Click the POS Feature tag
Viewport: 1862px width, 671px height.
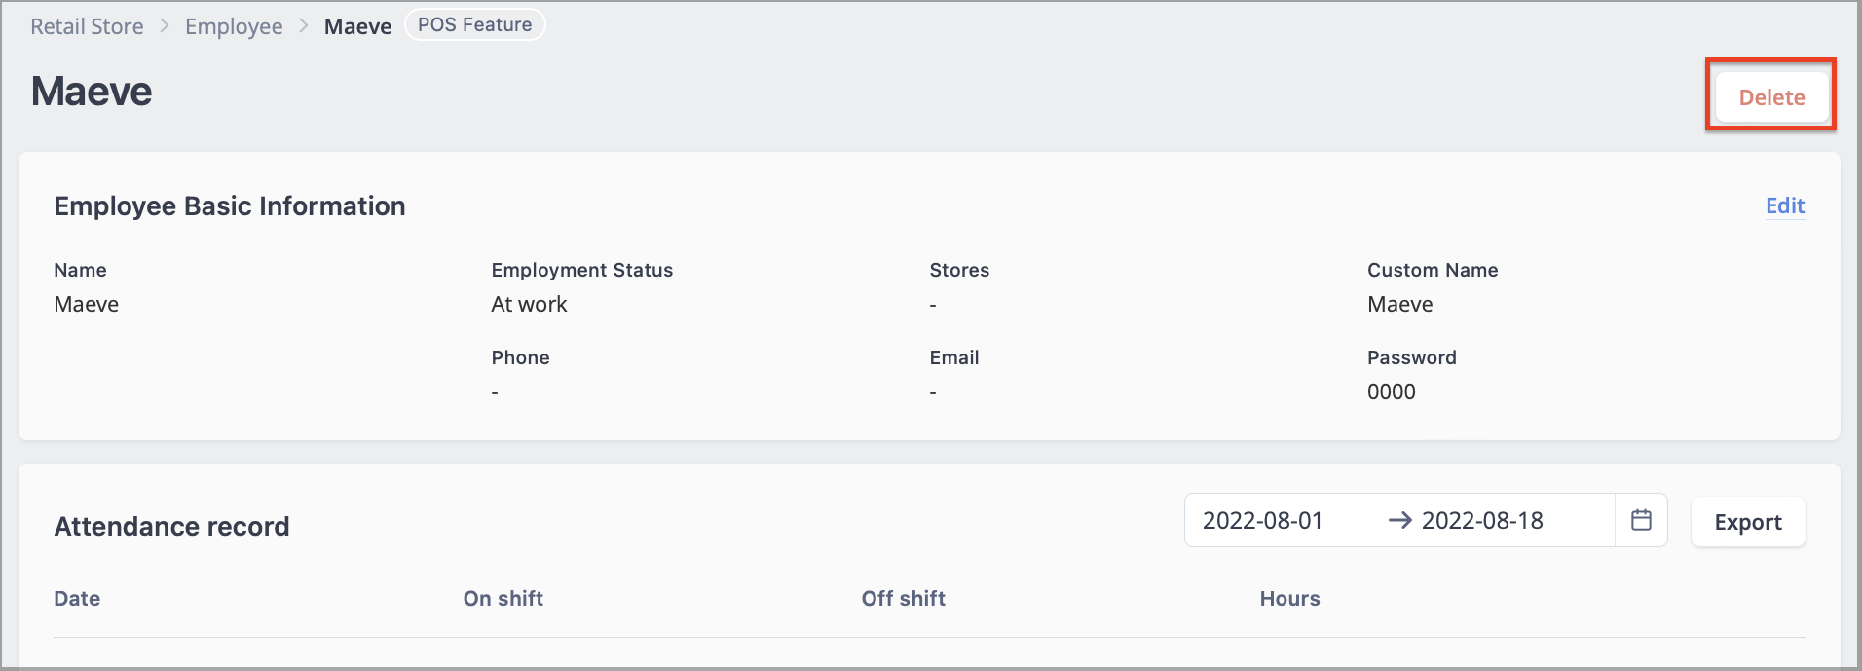tap(474, 25)
